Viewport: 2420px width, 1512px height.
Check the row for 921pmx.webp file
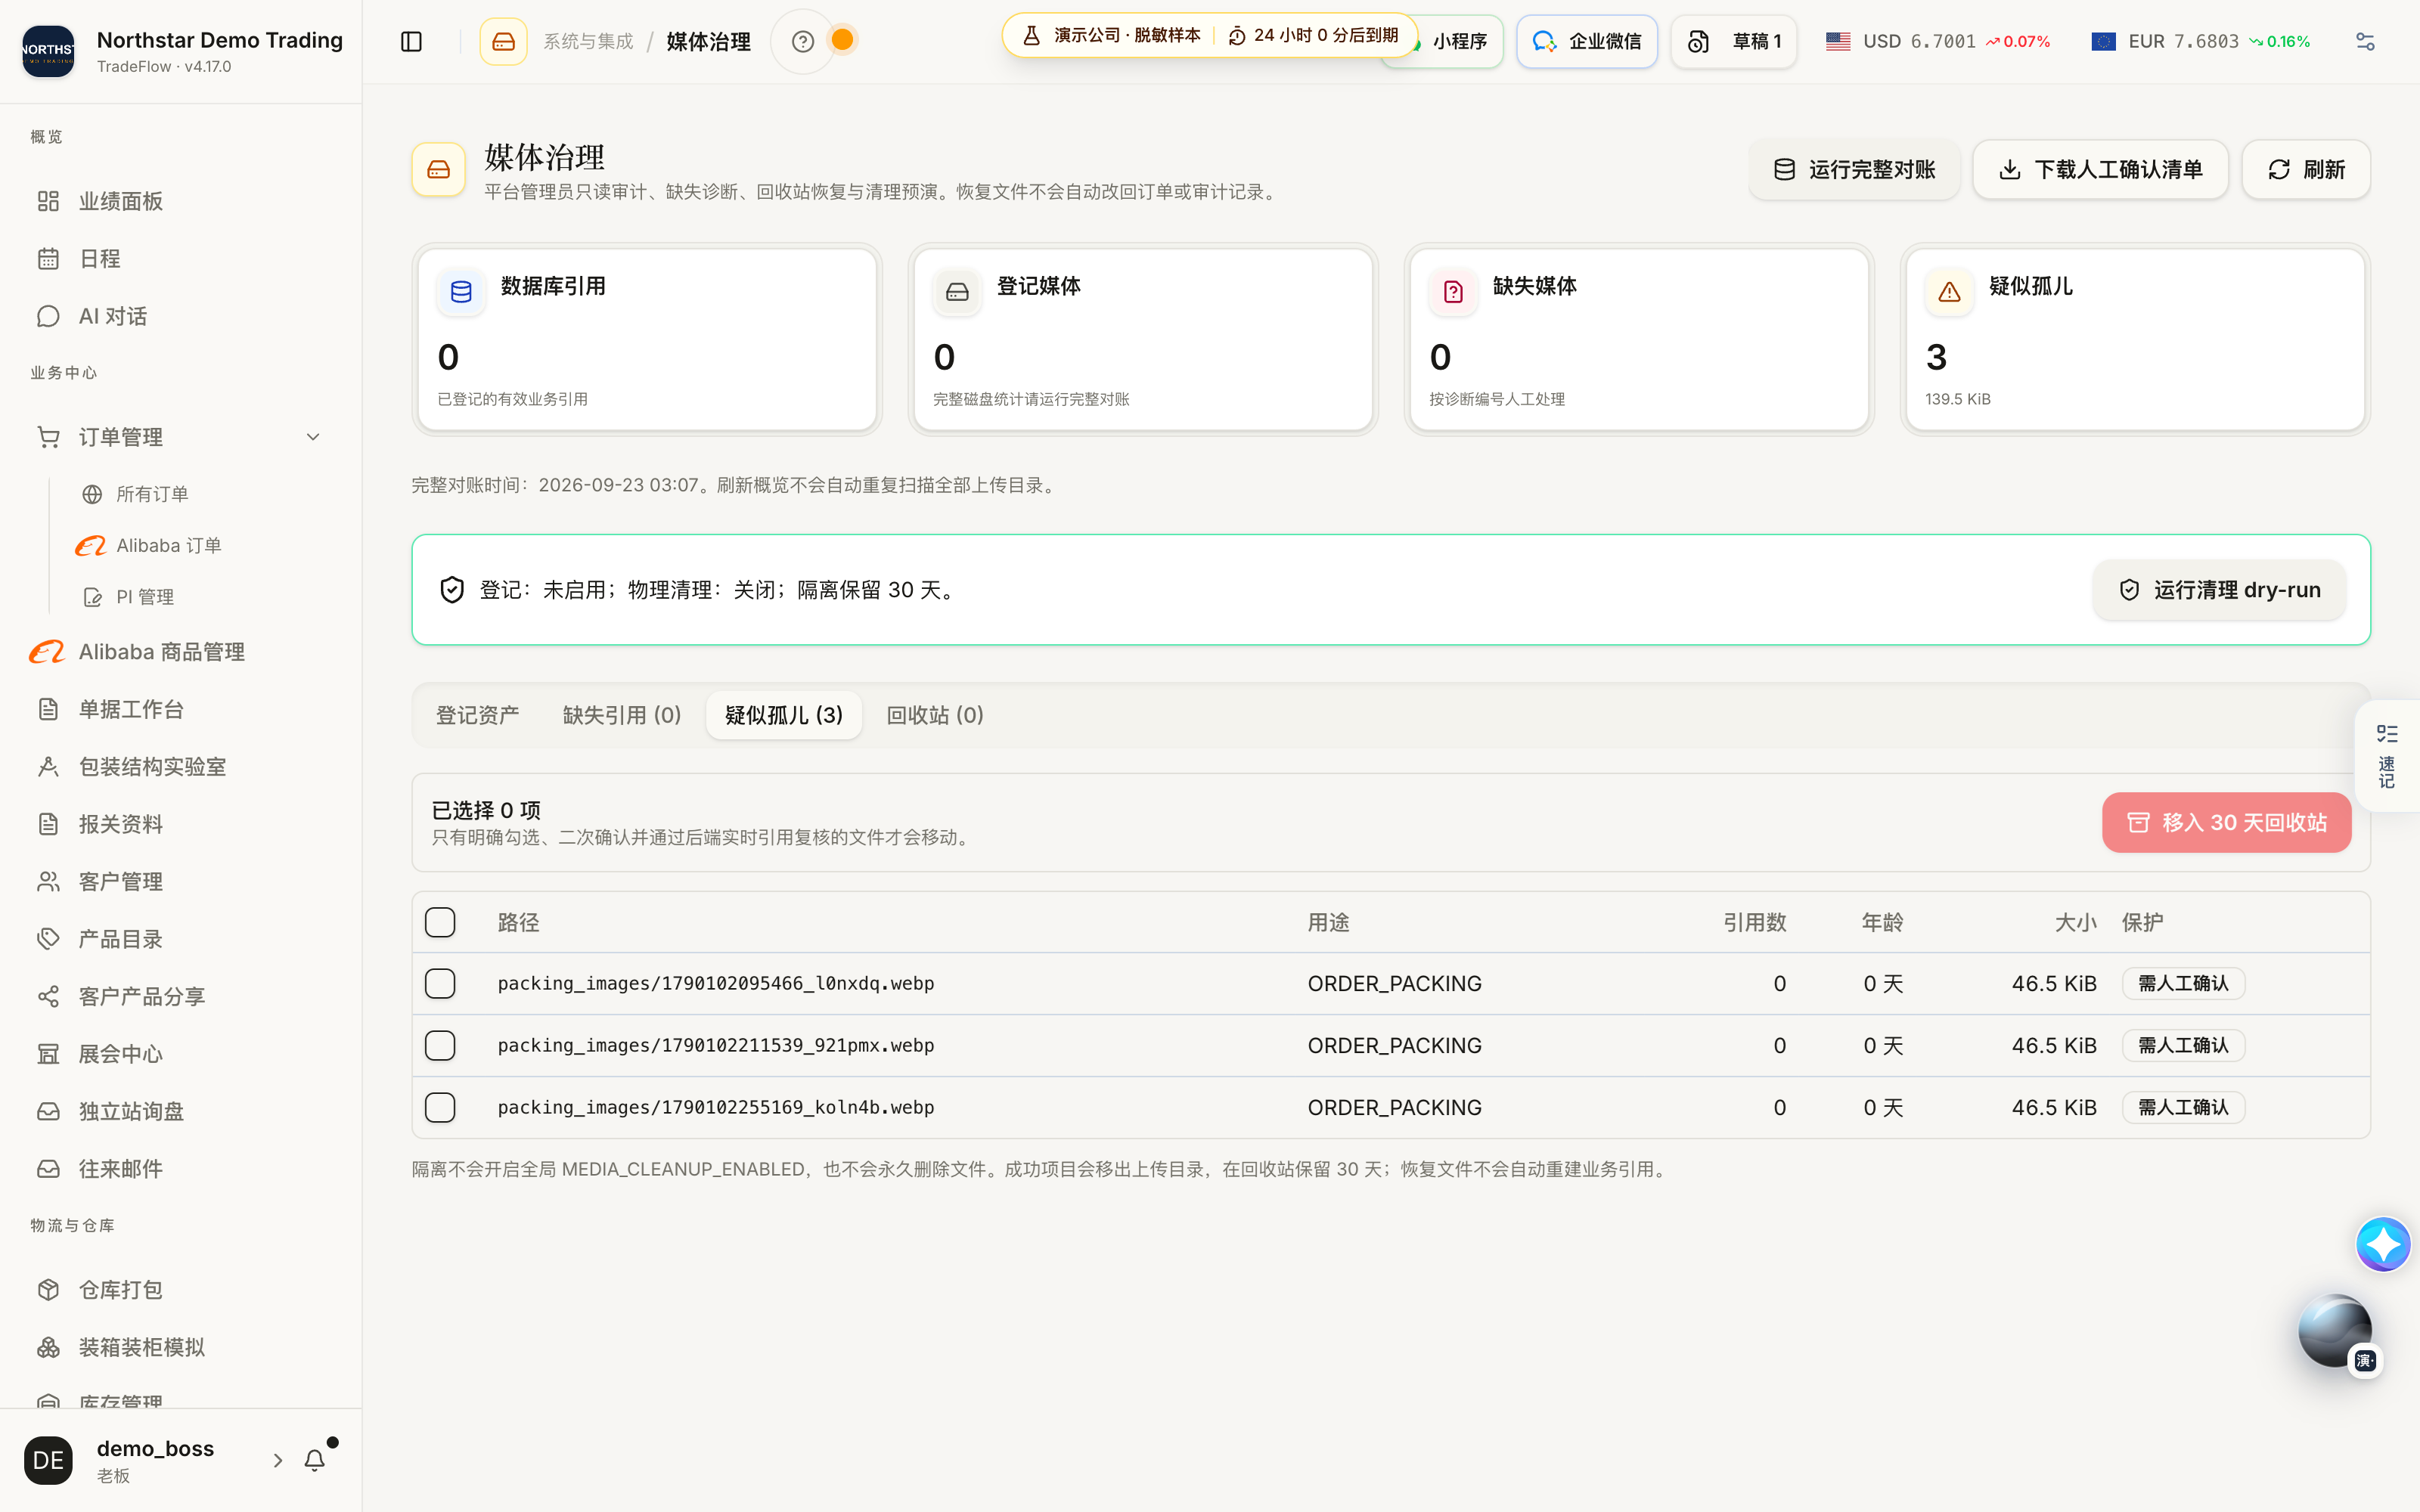click(x=440, y=1045)
